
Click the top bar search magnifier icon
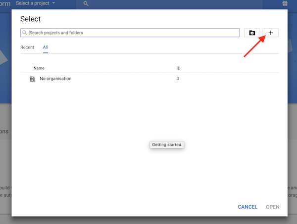(x=86, y=4)
